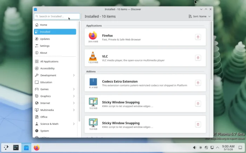Remove VLC using its trash button
246x153 pixels.
tap(198, 58)
